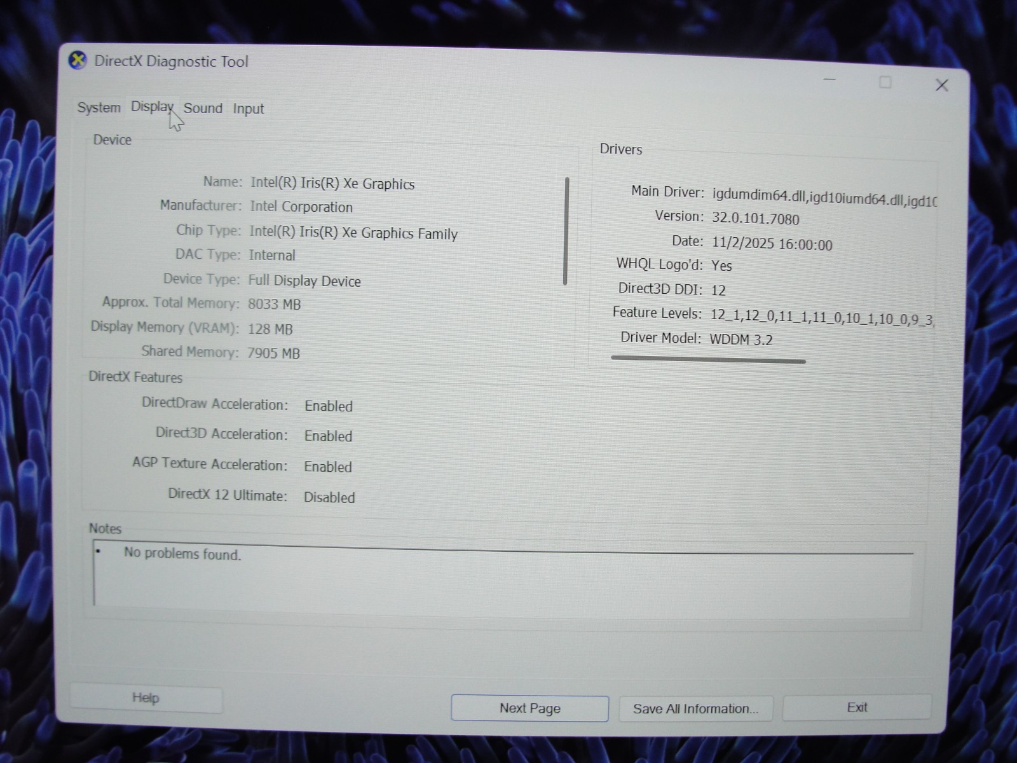This screenshot has width=1017, height=763.
Task: Click 'Intel(R) Iris(R) Xe Graphics Family' chip type
Action: pyautogui.click(x=353, y=233)
